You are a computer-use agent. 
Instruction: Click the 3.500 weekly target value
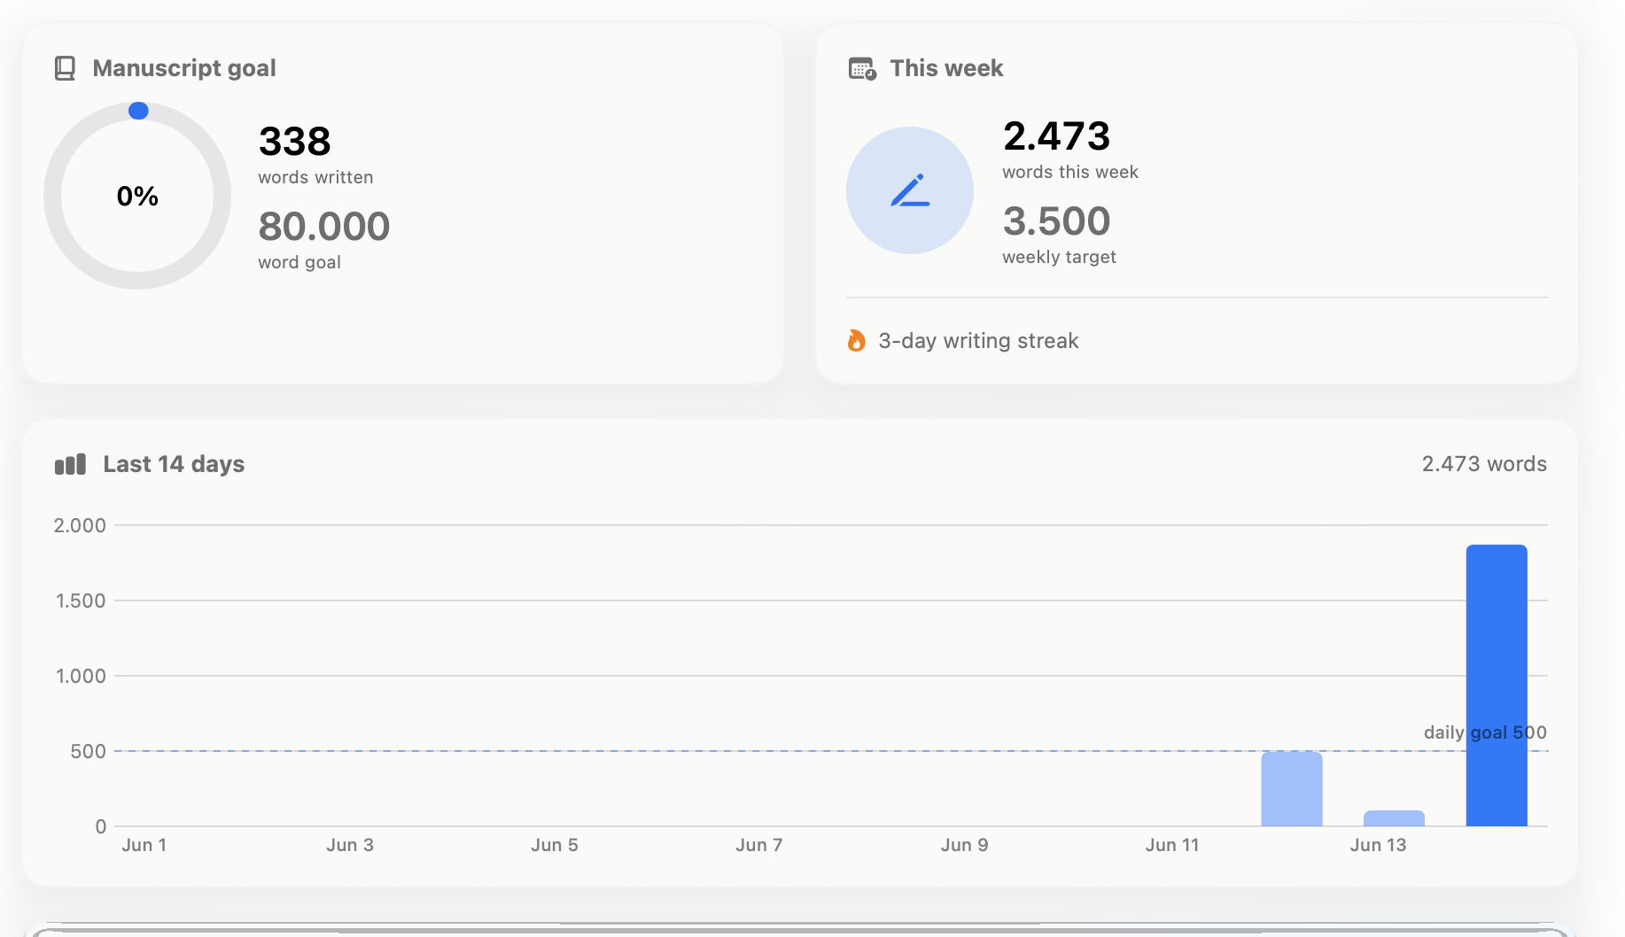[x=1056, y=221]
